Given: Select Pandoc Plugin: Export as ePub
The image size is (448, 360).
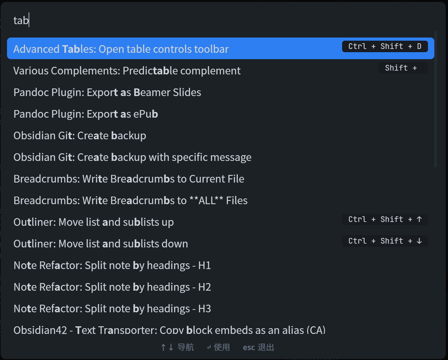Looking at the screenshot, I should pyautogui.click(x=86, y=114).
